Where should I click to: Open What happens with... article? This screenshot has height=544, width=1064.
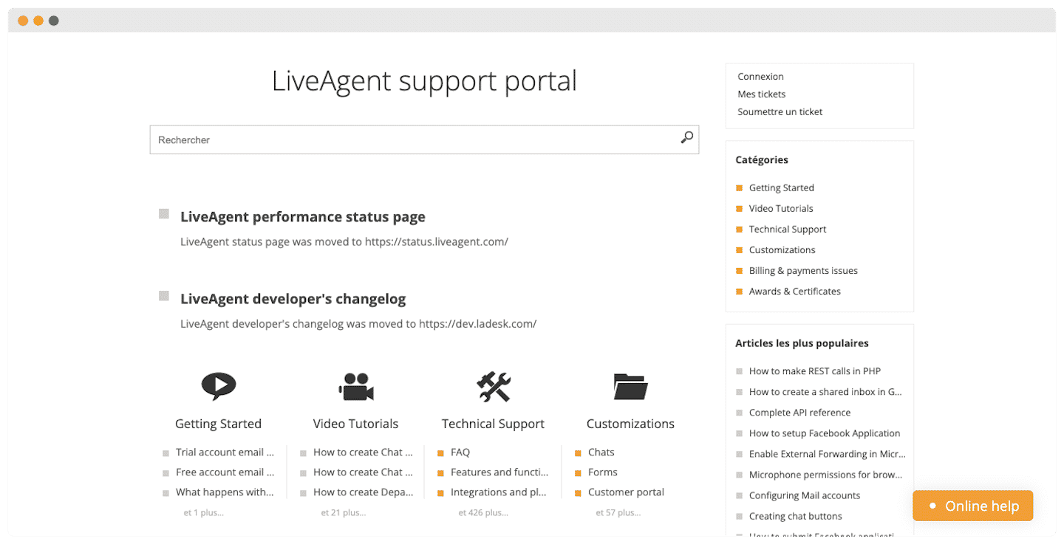point(225,492)
